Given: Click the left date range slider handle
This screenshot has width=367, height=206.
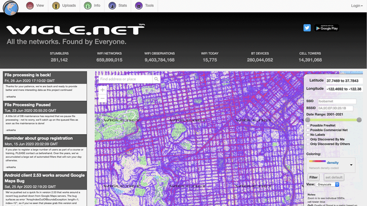Looking at the screenshot, I should coord(308,120).
